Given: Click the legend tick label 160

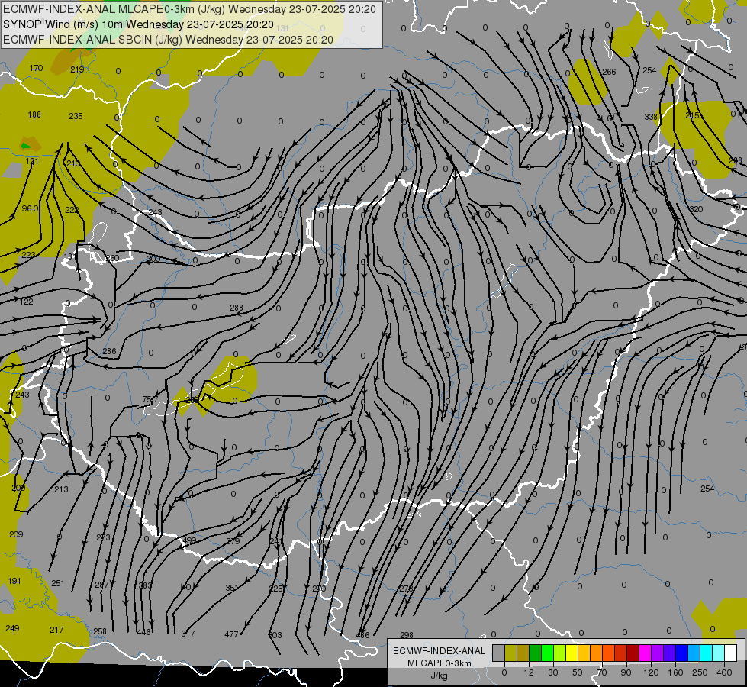Looking at the screenshot, I should (x=675, y=672).
